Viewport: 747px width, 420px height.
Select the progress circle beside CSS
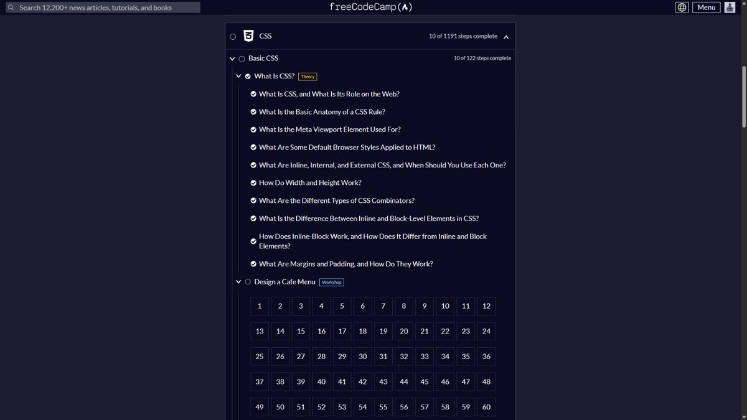tap(233, 36)
